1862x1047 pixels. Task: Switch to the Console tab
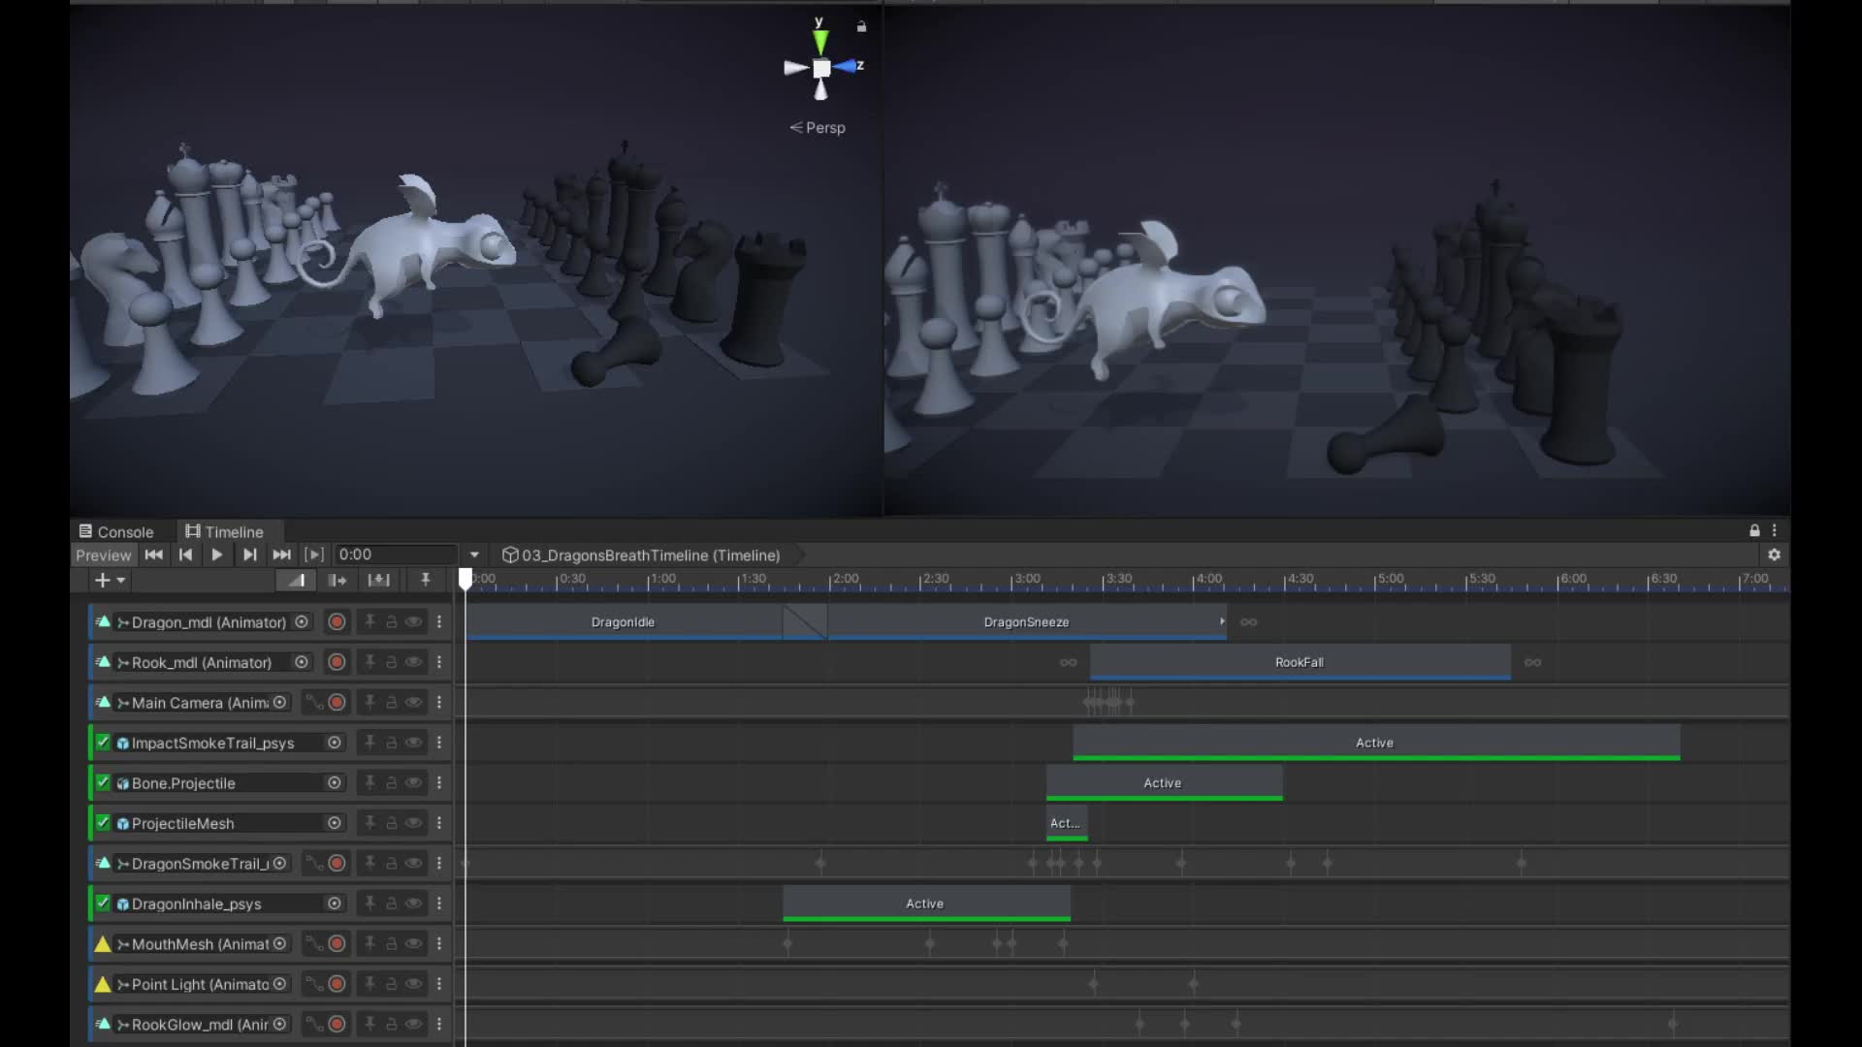[x=116, y=531]
